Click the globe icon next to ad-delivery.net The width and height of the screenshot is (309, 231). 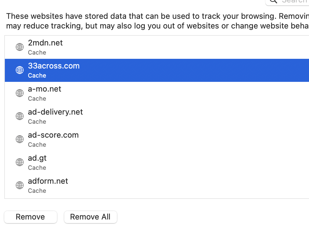click(x=20, y=116)
